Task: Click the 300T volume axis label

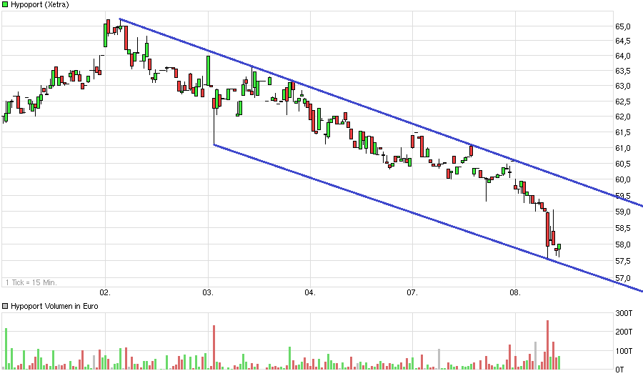Action: tap(624, 313)
